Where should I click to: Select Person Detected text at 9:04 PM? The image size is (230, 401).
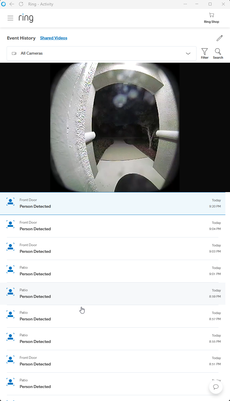[35, 229]
